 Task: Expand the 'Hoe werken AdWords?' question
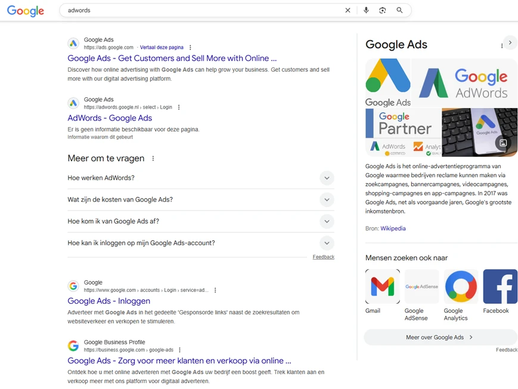coord(327,178)
